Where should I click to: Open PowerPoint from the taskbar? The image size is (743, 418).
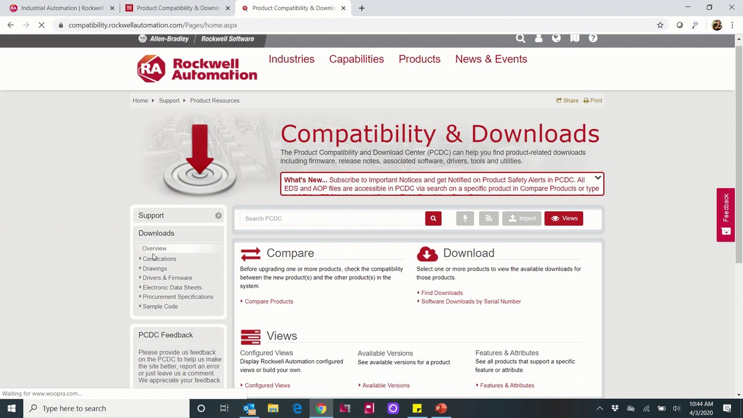pyautogui.click(x=441, y=408)
